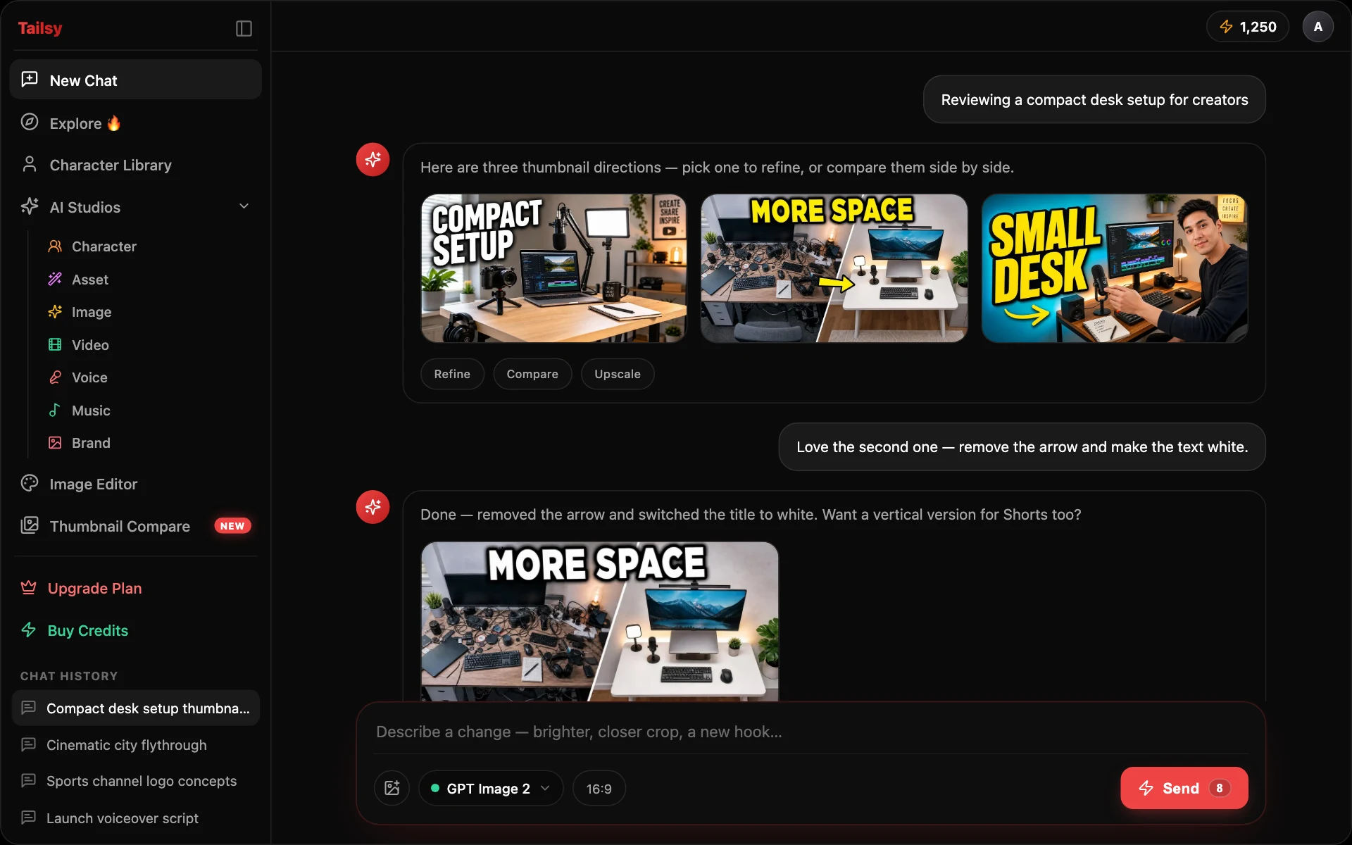Image resolution: width=1352 pixels, height=845 pixels.
Task: Click the Refine button
Action: point(452,374)
